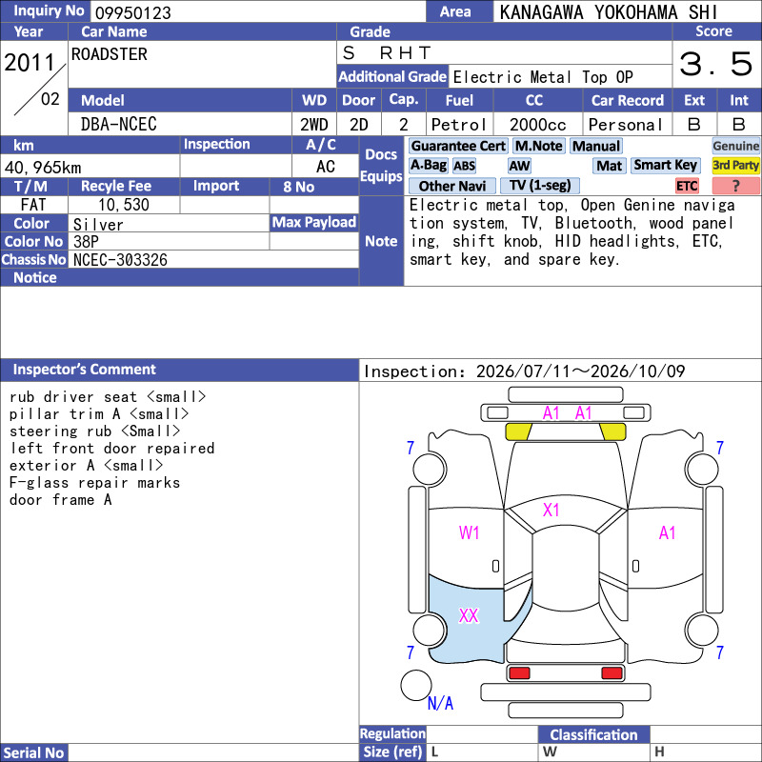762x762 pixels.
Task: Click the Other Navi badge
Action: 451,186
